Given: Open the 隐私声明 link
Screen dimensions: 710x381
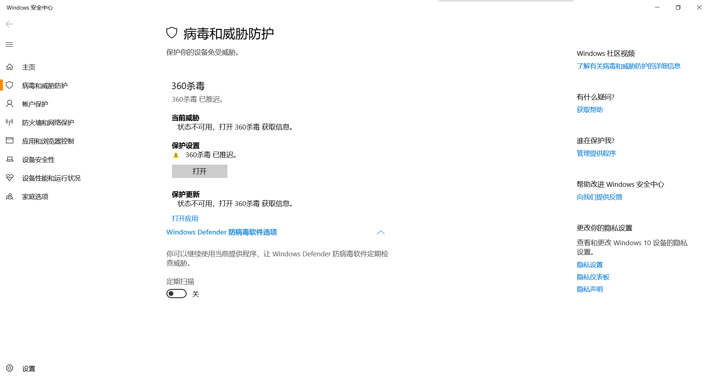Looking at the screenshot, I should [590, 289].
